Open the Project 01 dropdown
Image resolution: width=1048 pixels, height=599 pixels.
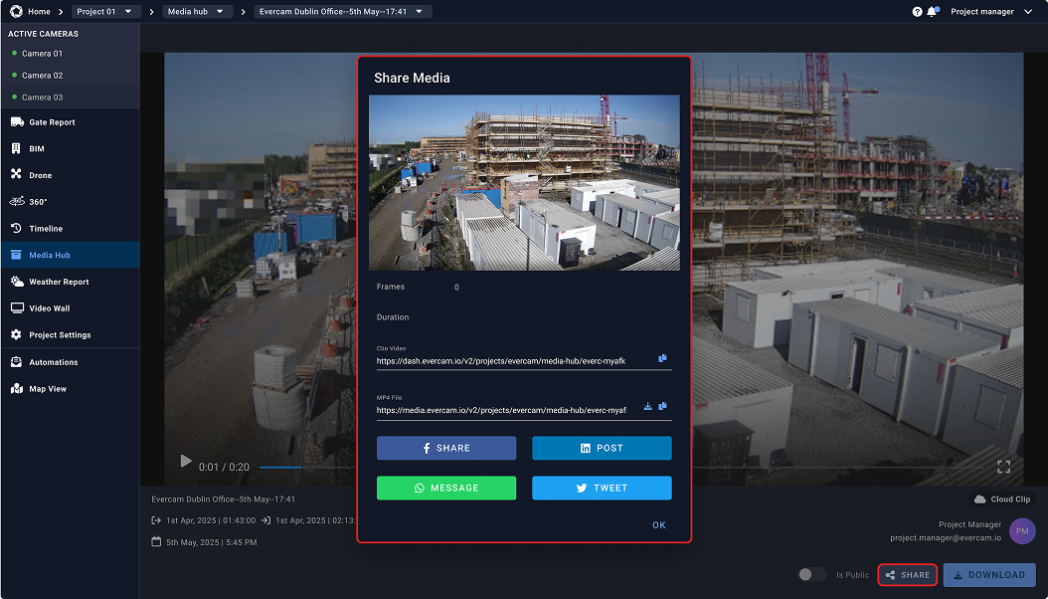coord(104,12)
